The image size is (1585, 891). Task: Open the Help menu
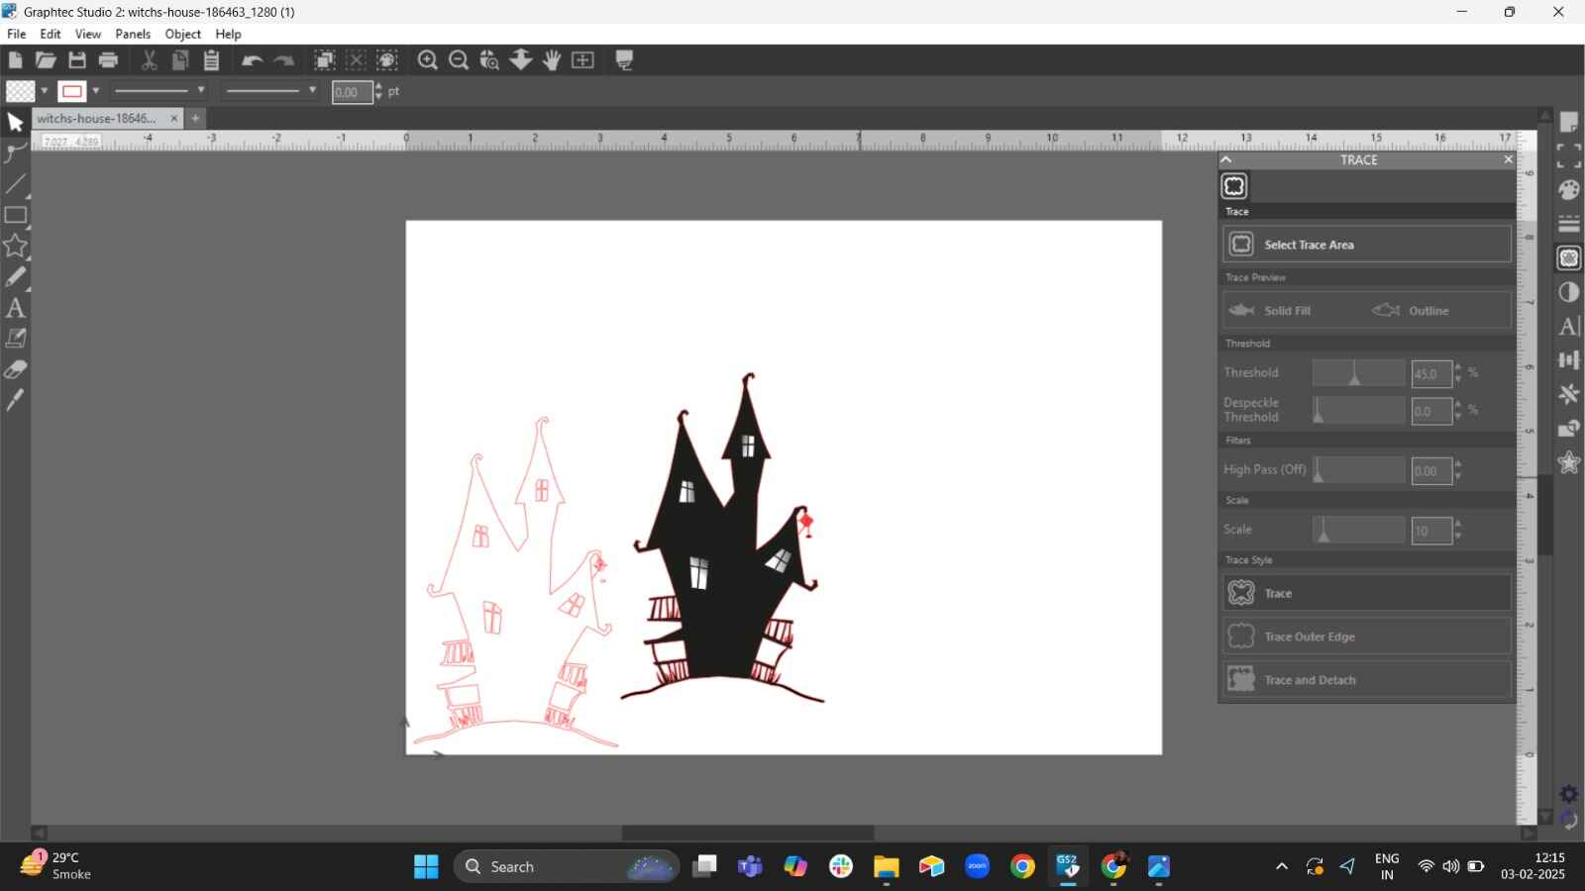coord(229,34)
